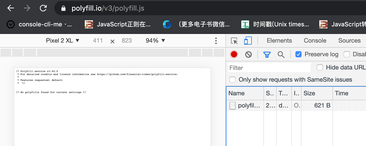Open the 94% zoom dropdown
The image size is (366, 146).
(x=155, y=41)
